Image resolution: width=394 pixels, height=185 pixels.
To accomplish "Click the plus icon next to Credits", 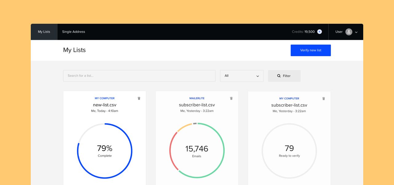I will click(x=320, y=32).
